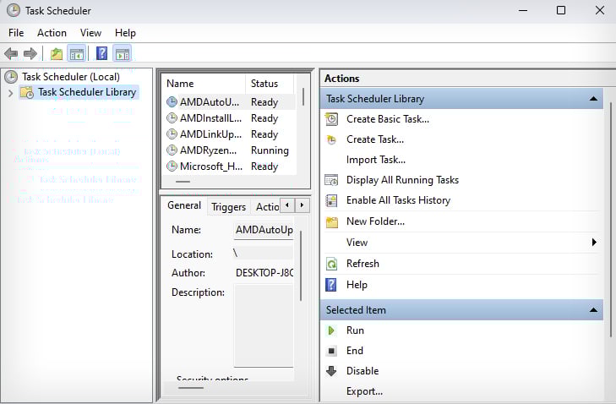Image resolution: width=616 pixels, height=404 pixels.
Task: Click the clock icon of the Microsoft_H... task
Action: point(172,167)
